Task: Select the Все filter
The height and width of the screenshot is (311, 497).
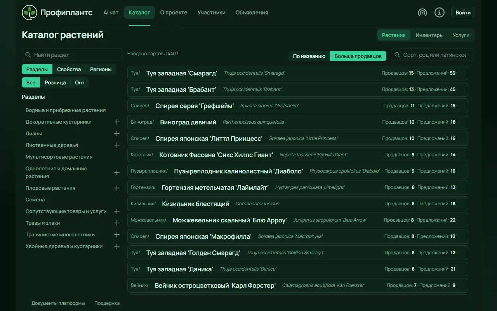Action: 31,82
